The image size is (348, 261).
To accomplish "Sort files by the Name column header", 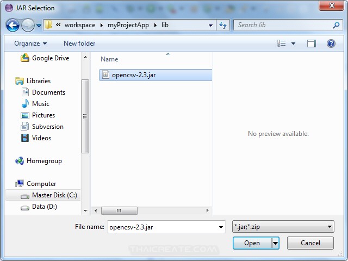I will coord(109,59).
